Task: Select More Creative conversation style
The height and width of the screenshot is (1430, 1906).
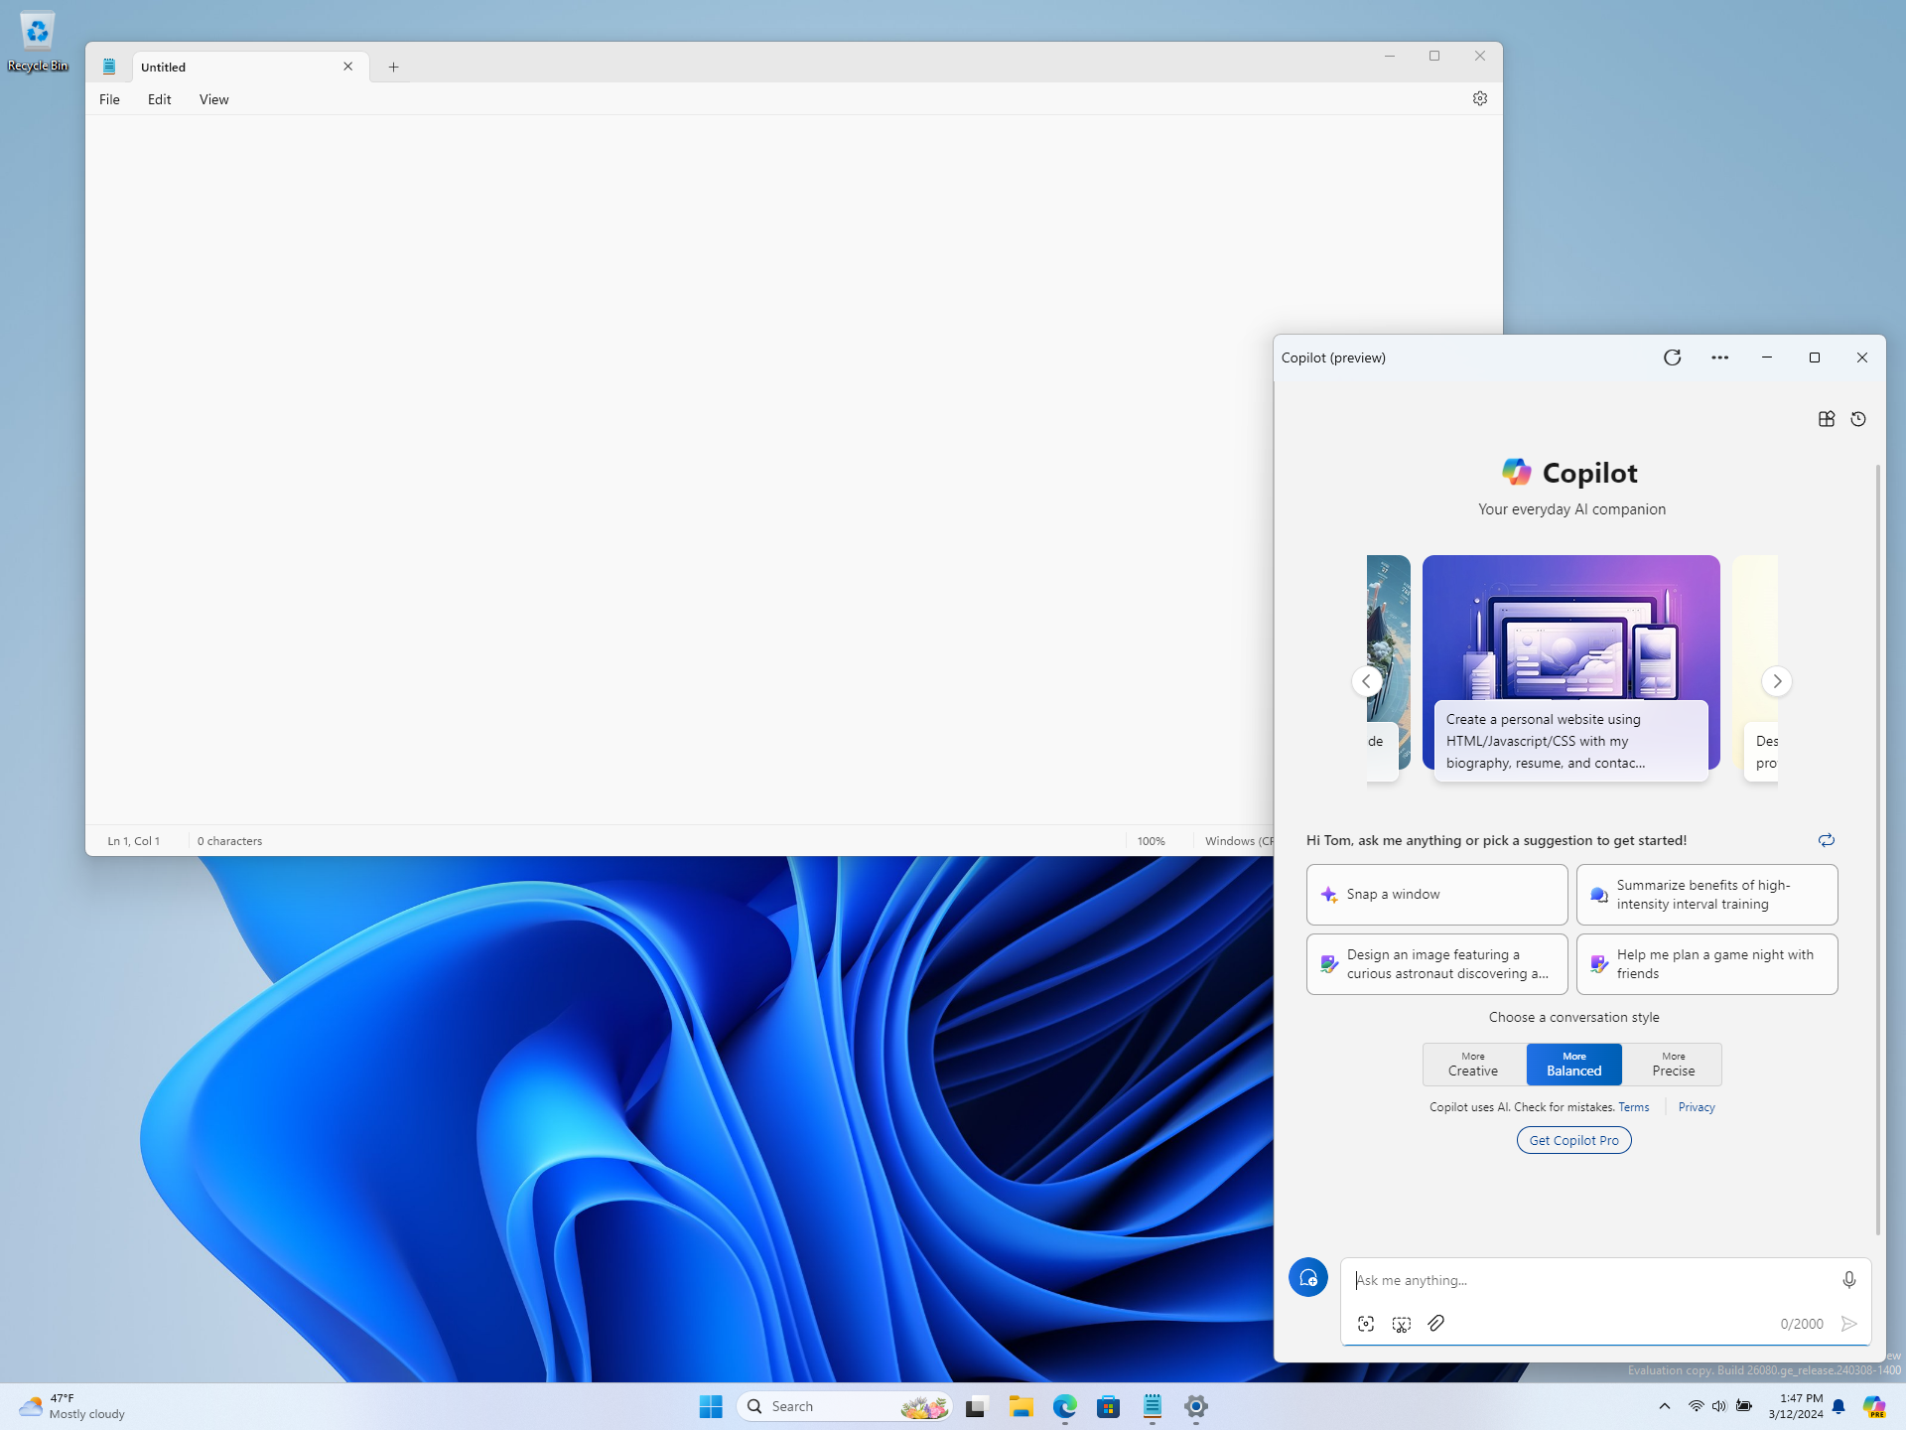Action: pyautogui.click(x=1472, y=1064)
